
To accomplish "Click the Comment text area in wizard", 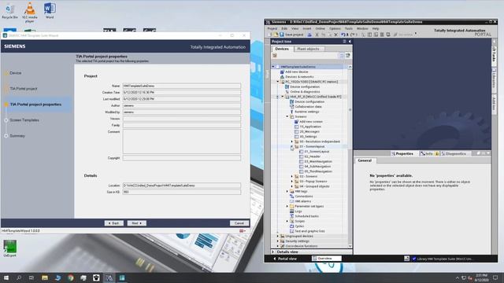I will [x=182, y=141].
